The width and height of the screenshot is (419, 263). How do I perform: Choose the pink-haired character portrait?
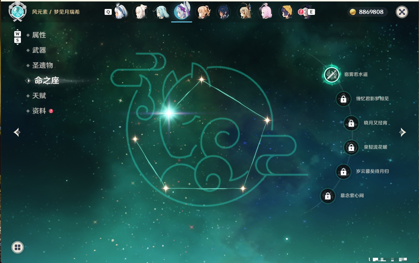pos(266,12)
